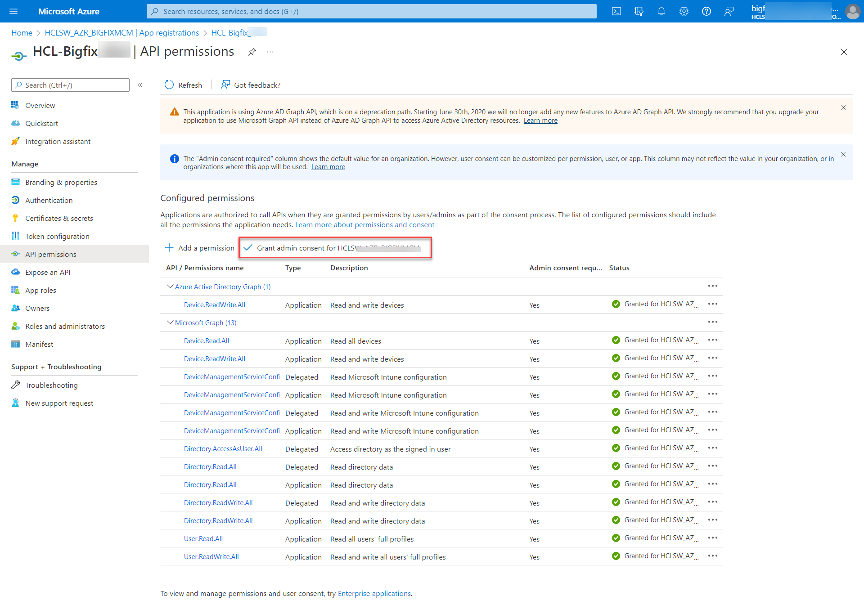Open Expose an API
Image resolution: width=864 pixels, height=609 pixels.
coord(48,272)
